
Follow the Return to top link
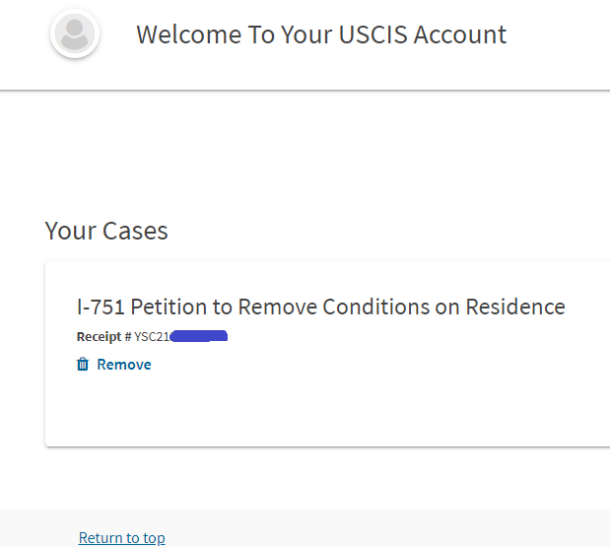(122, 538)
